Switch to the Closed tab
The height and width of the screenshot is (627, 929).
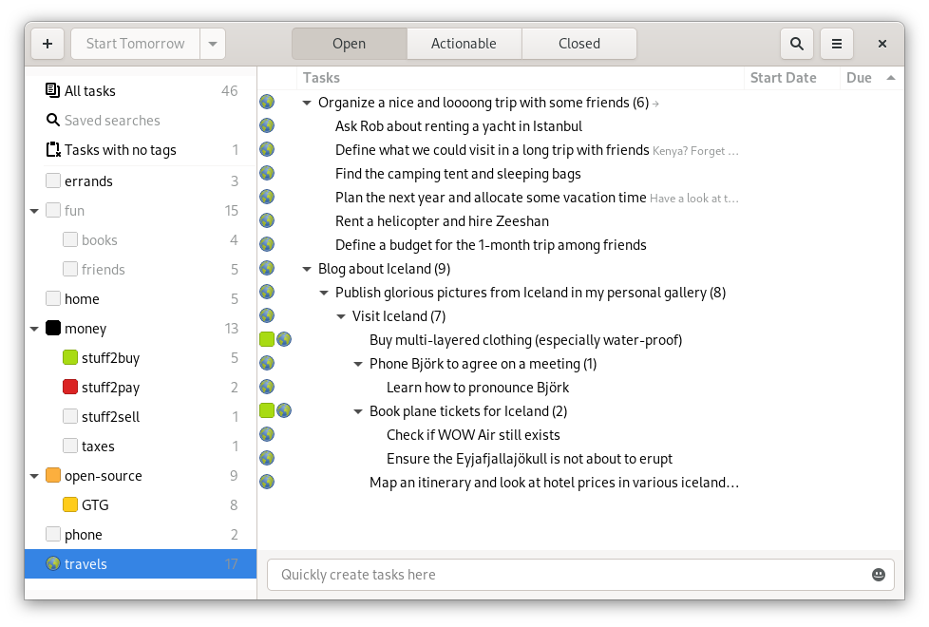(578, 44)
